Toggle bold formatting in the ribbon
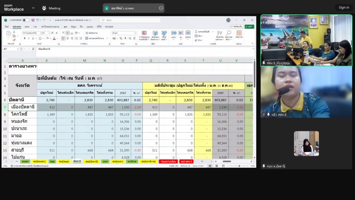The width and height of the screenshot is (355, 200). 24,38
